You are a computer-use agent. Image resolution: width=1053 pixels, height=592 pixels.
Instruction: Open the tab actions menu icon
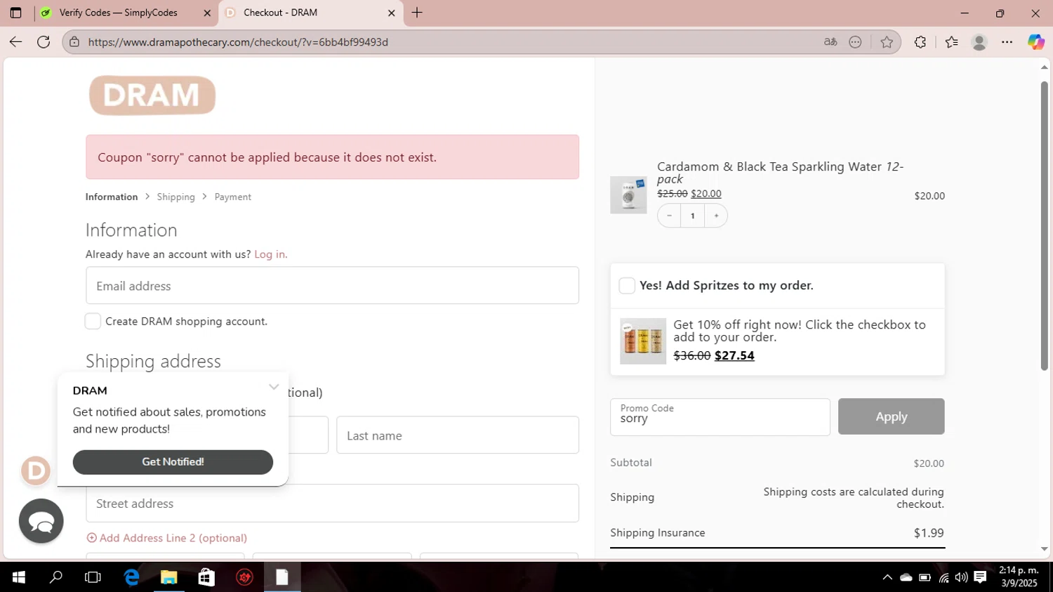pos(15,13)
